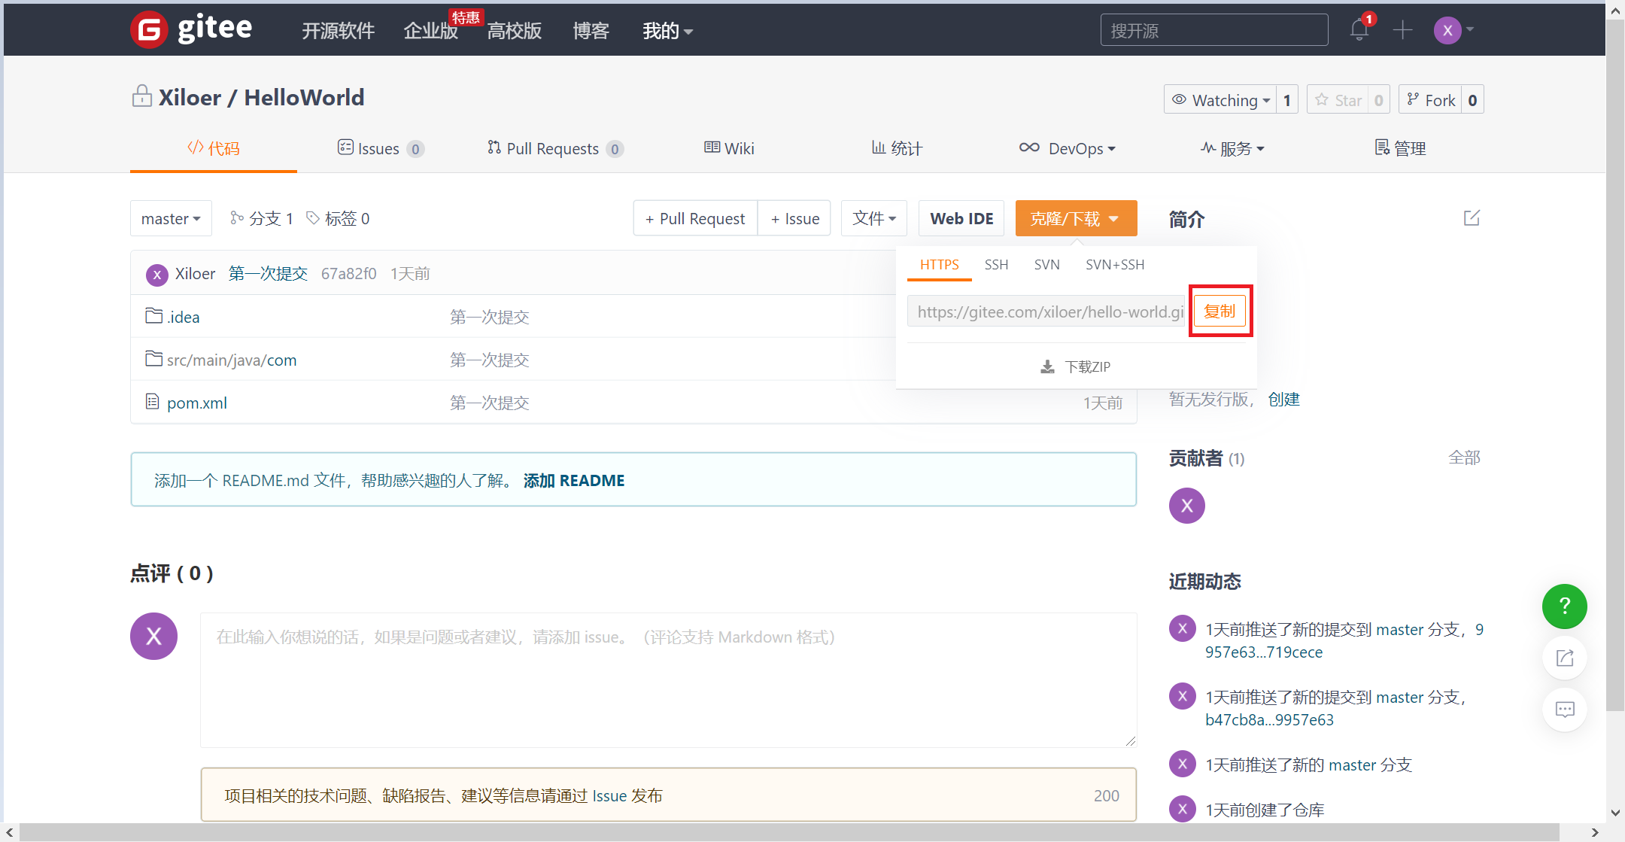Click 全部 contributors link
Image resolution: width=1625 pixels, height=842 pixels.
1464,457
